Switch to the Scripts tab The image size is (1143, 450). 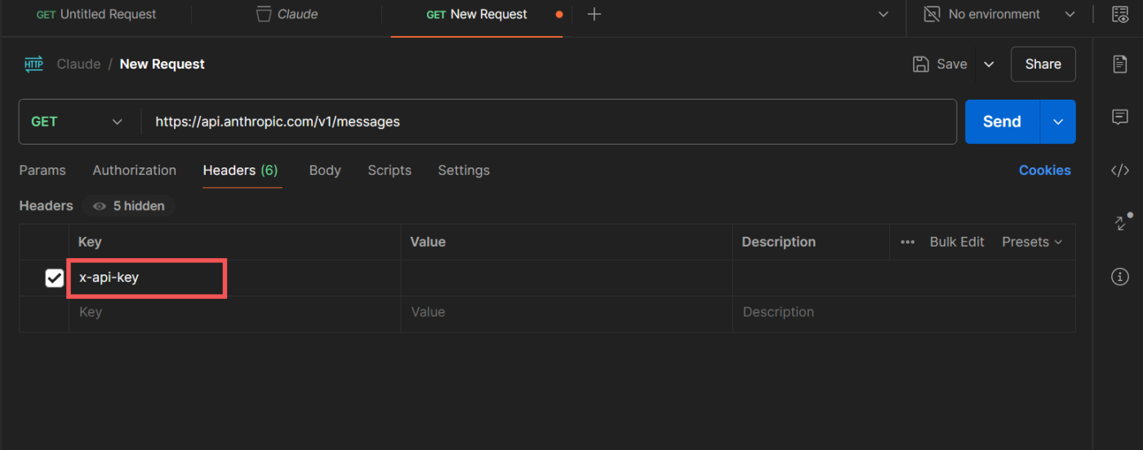(x=389, y=170)
